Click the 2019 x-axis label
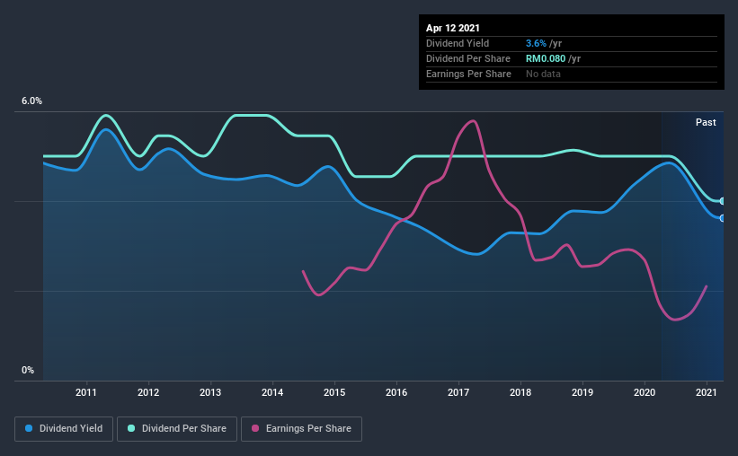Viewport: 738px width, 456px height. pyautogui.click(x=582, y=392)
